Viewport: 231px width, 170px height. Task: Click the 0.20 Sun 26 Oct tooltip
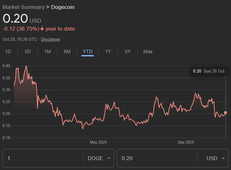pos(209,71)
